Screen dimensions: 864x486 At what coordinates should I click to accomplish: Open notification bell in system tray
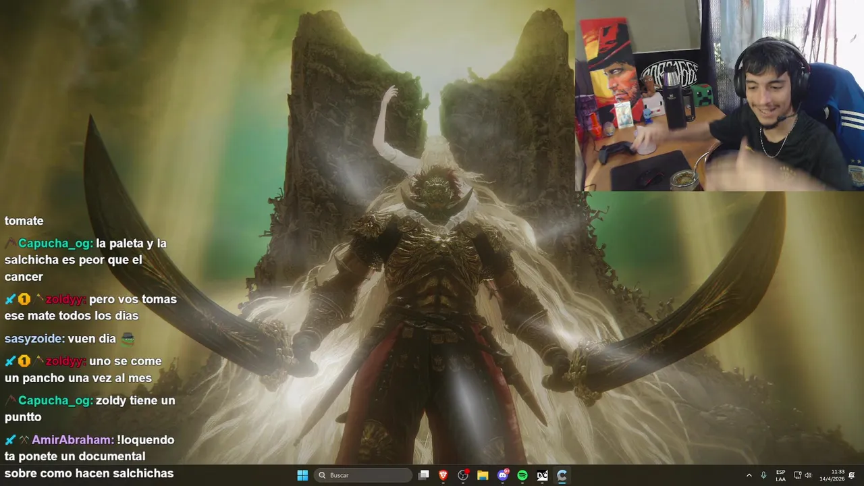click(852, 475)
